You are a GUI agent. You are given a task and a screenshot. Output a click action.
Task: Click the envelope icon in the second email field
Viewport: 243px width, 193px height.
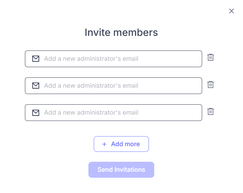(36, 86)
